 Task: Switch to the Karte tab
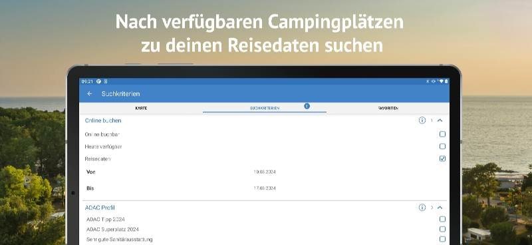pyautogui.click(x=141, y=108)
